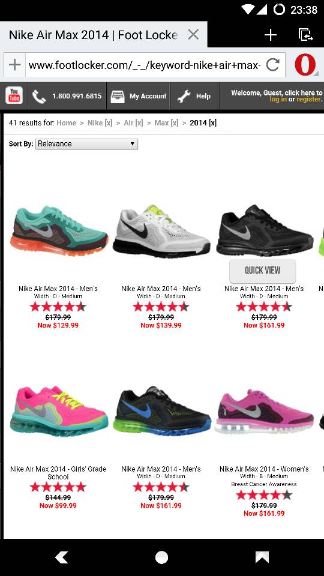
Task: Open My Account menu item
Action: (138, 96)
